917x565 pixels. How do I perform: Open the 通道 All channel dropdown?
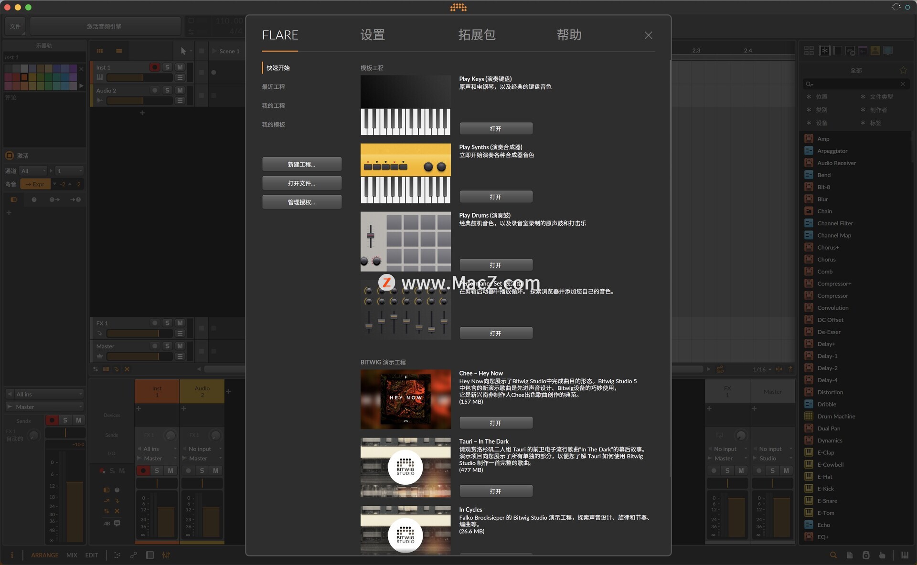[x=33, y=171]
